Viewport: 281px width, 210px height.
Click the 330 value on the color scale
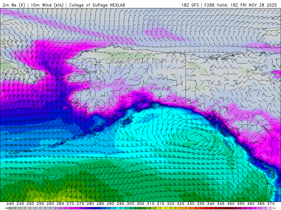coord(191,204)
